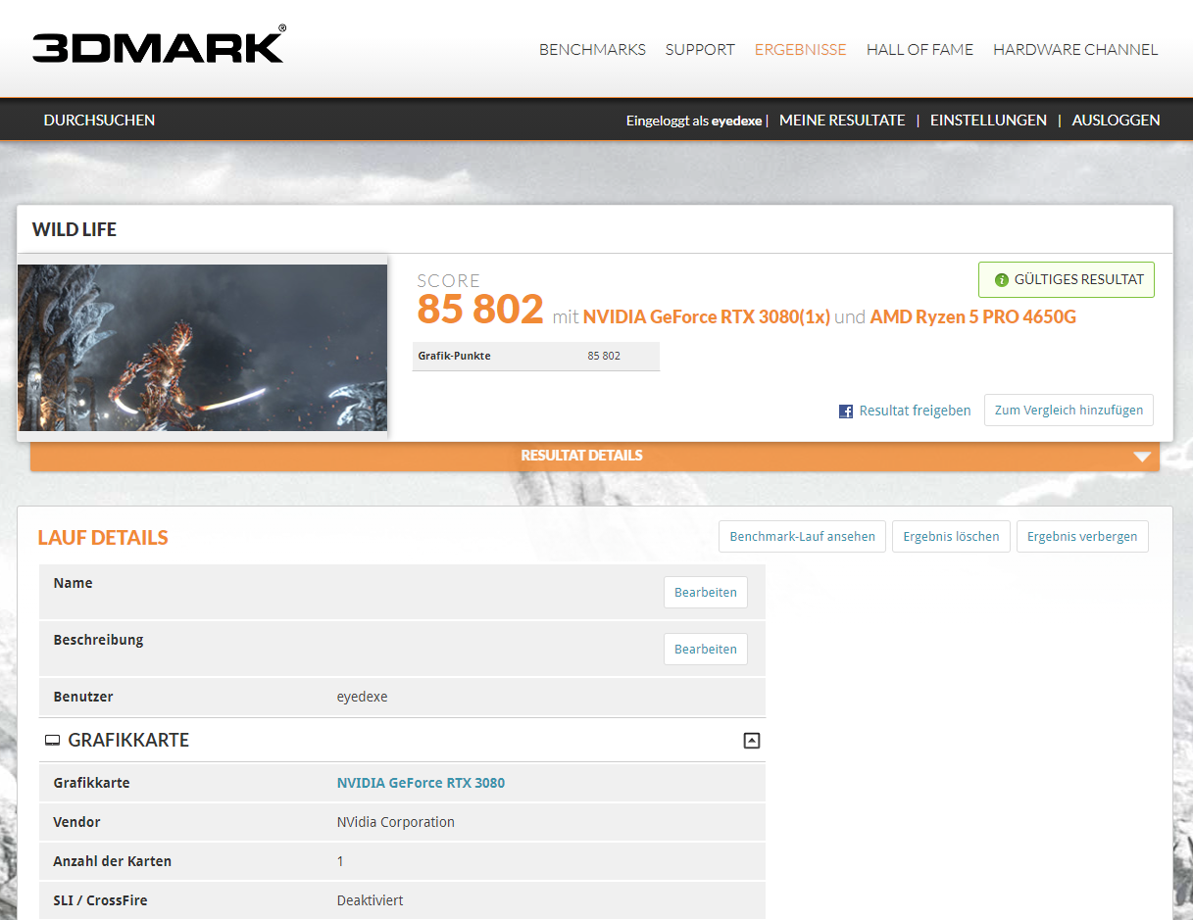Click Zum Vergleich hinzufügen button
1193x920 pixels.
coord(1069,411)
